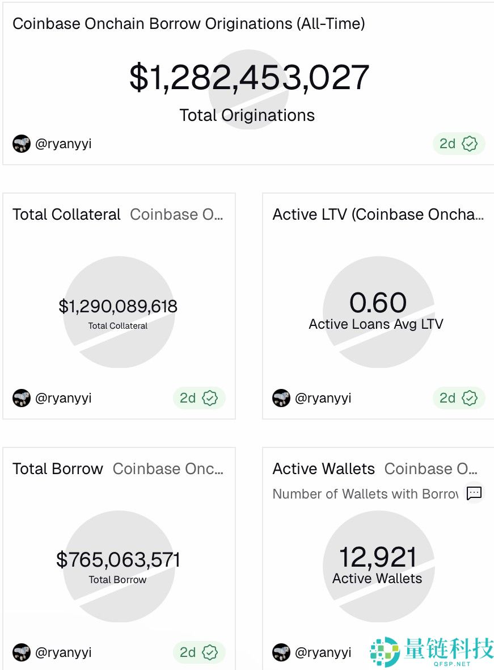Click ryanyyi avatar on Total Collateral card
Viewport: 494px width, 670px height.
pyautogui.click(x=22, y=398)
